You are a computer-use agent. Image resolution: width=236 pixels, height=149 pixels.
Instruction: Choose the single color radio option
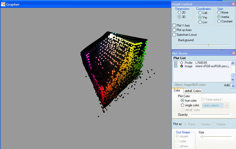[182, 105]
